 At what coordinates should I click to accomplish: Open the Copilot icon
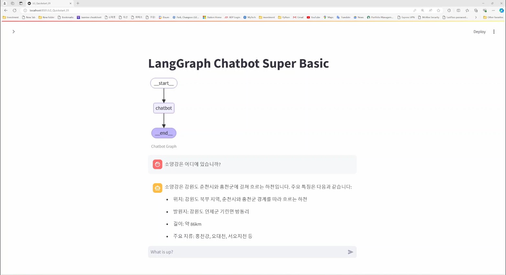point(501,10)
